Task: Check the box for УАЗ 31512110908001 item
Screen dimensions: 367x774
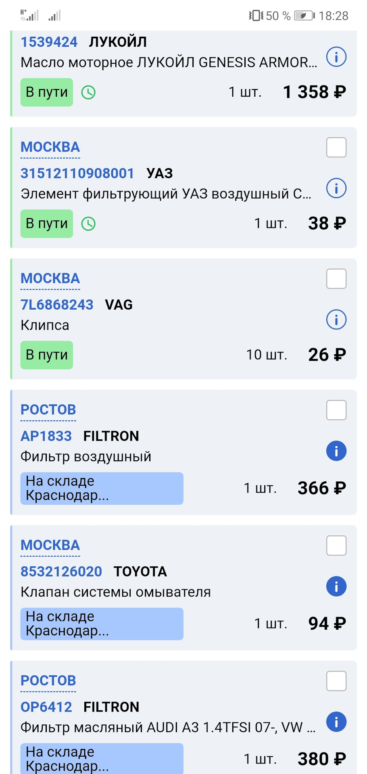Action: (x=336, y=147)
